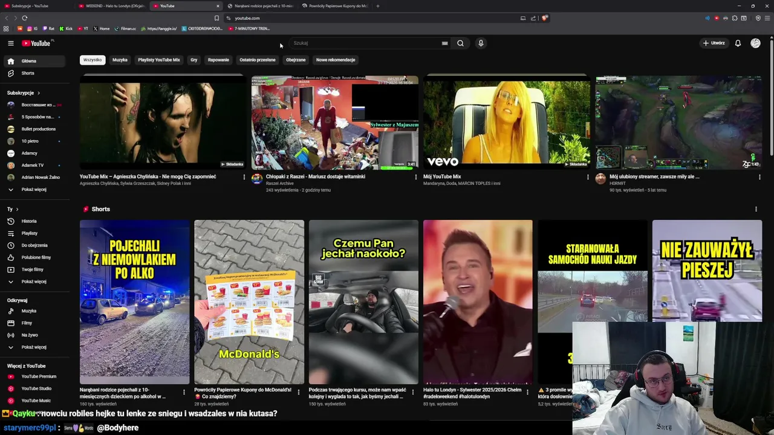Expand the Ty section arrow
This screenshot has height=435, width=774.
click(x=17, y=209)
